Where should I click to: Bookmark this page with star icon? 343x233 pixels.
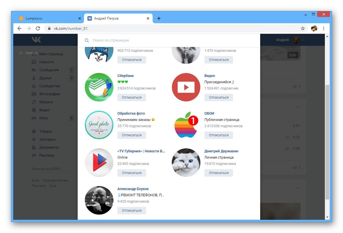pos(303,28)
